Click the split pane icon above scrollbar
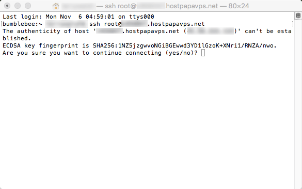 (x=298, y=15)
